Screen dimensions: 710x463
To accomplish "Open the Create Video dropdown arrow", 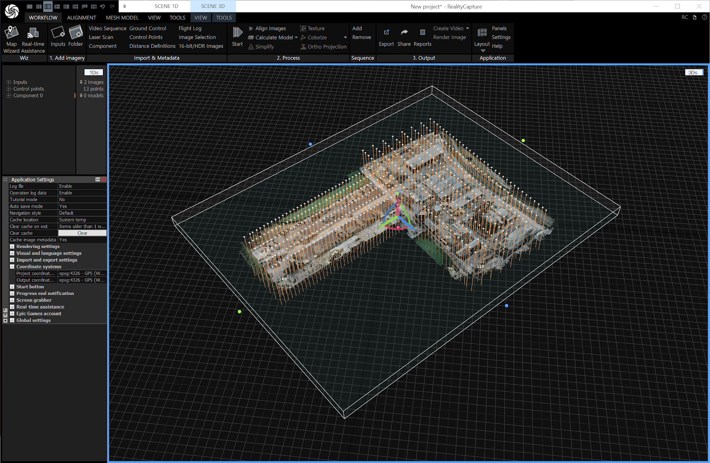I will pos(467,28).
